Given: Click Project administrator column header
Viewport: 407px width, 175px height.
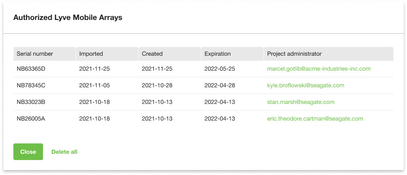Looking at the screenshot, I should click(294, 54).
